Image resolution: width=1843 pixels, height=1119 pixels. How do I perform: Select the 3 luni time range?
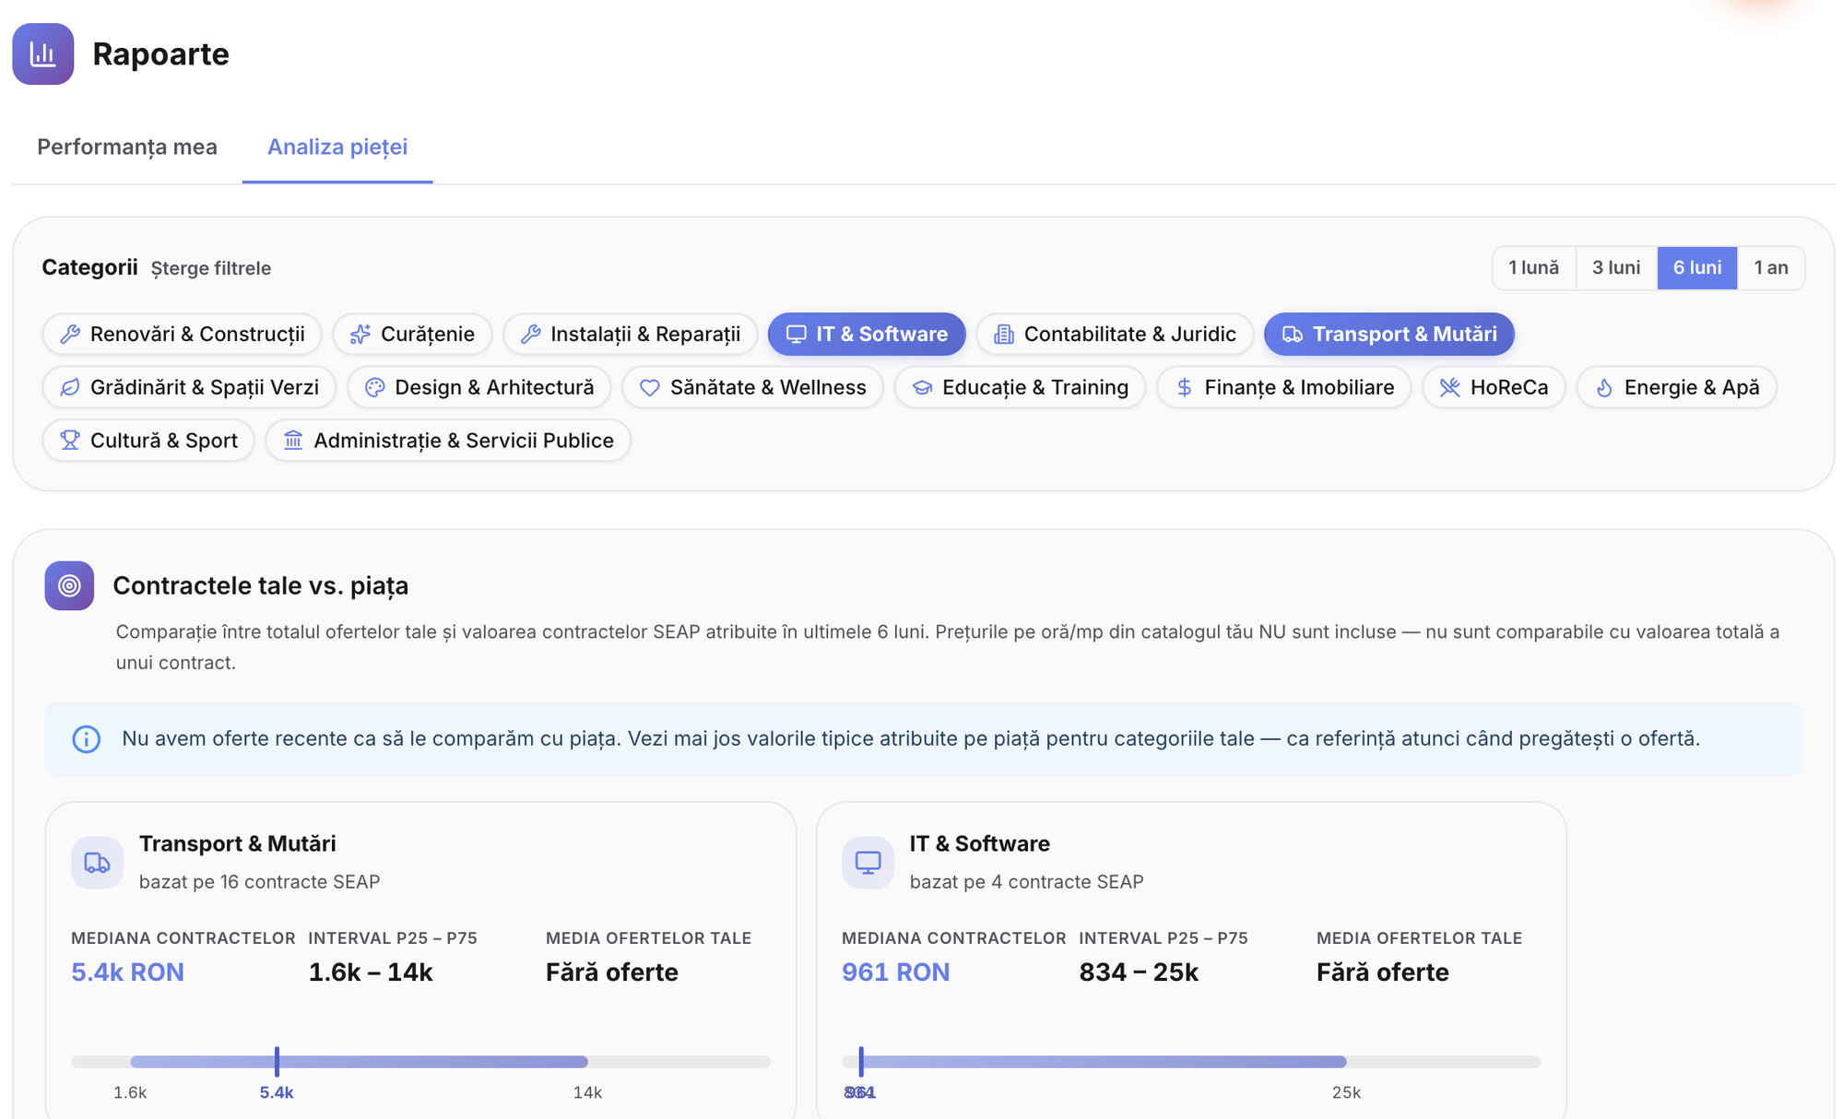click(x=1616, y=268)
